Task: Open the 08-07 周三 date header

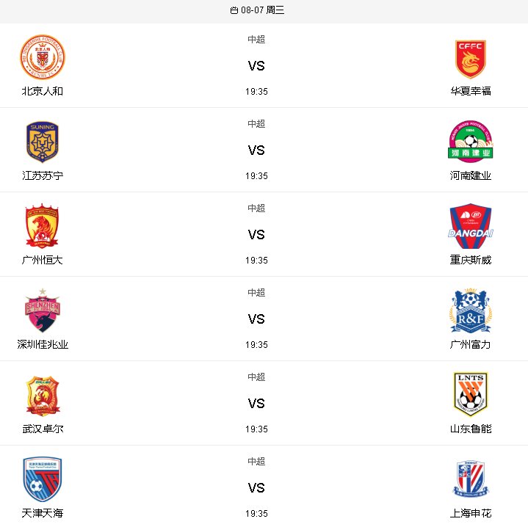Action: pyautogui.click(x=257, y=10)
